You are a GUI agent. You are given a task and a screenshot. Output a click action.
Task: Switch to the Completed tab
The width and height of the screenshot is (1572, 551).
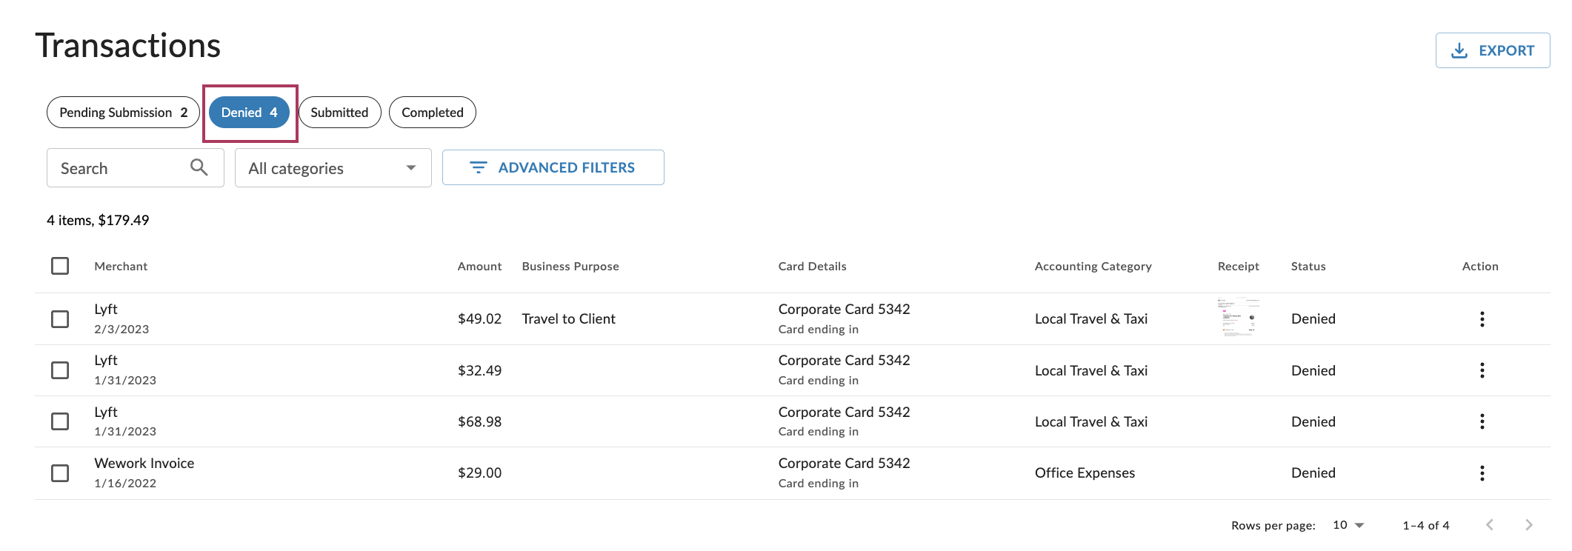click(433, 113)
